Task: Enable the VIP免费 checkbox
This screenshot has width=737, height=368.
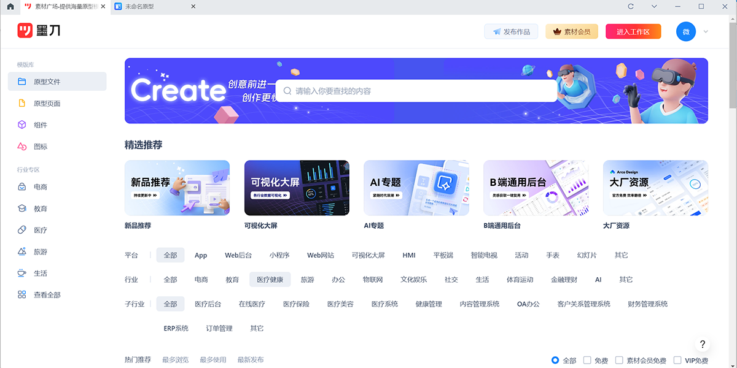Action: [x=677, y=361]
